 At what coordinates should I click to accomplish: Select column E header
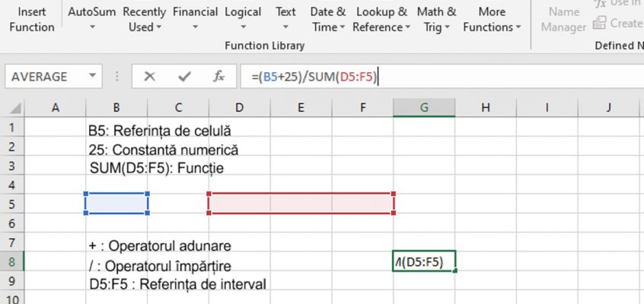pos(301,108)
